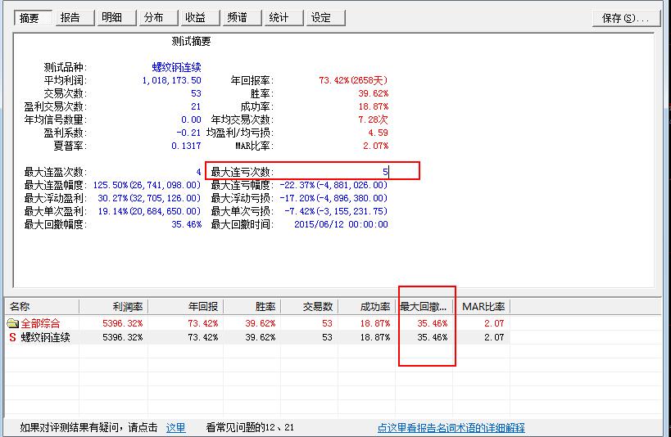Click the MAR比率 column header

pyautogui.click(x=482, y=307)
